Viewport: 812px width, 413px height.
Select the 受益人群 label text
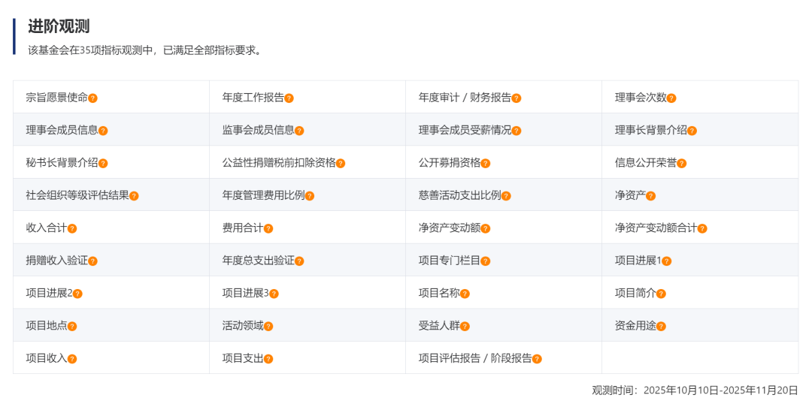439,325
